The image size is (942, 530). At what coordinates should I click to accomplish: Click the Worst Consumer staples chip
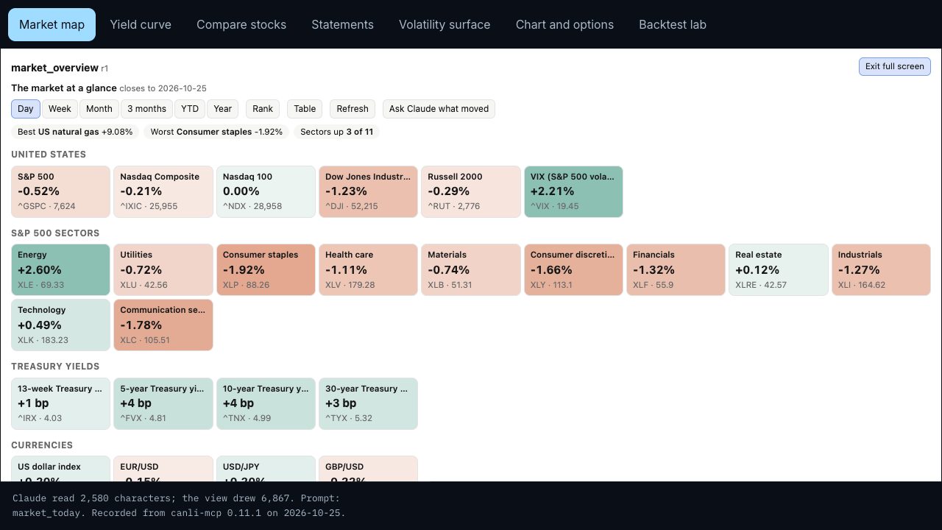(216, 132)
